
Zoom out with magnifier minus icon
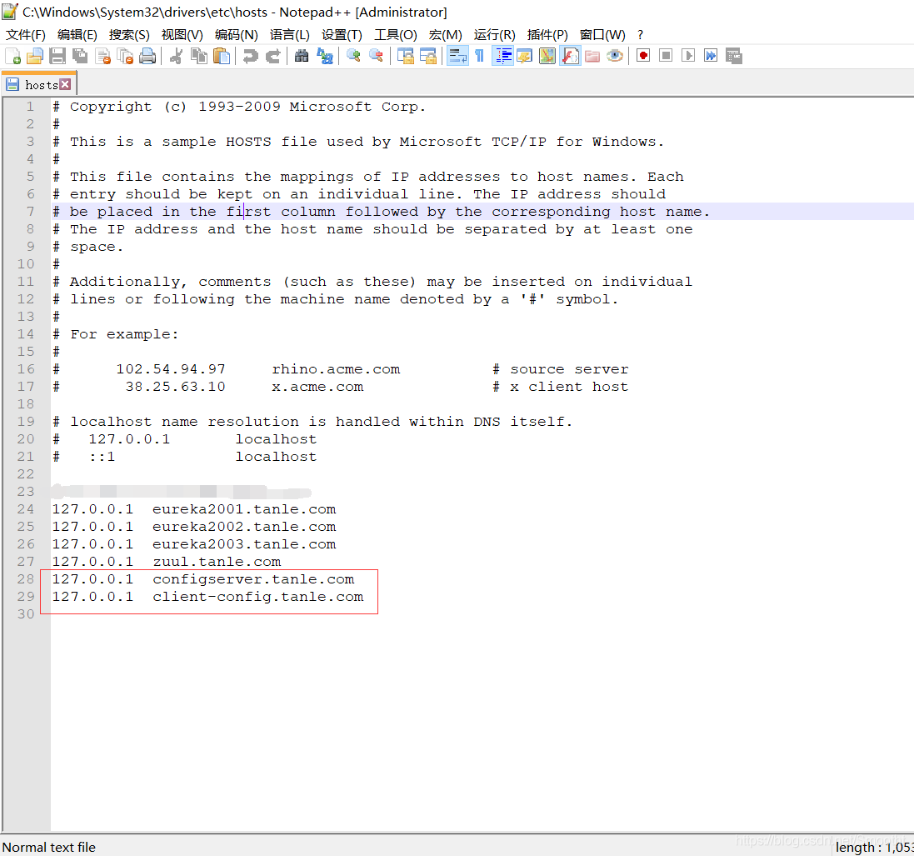pos(376,56)
